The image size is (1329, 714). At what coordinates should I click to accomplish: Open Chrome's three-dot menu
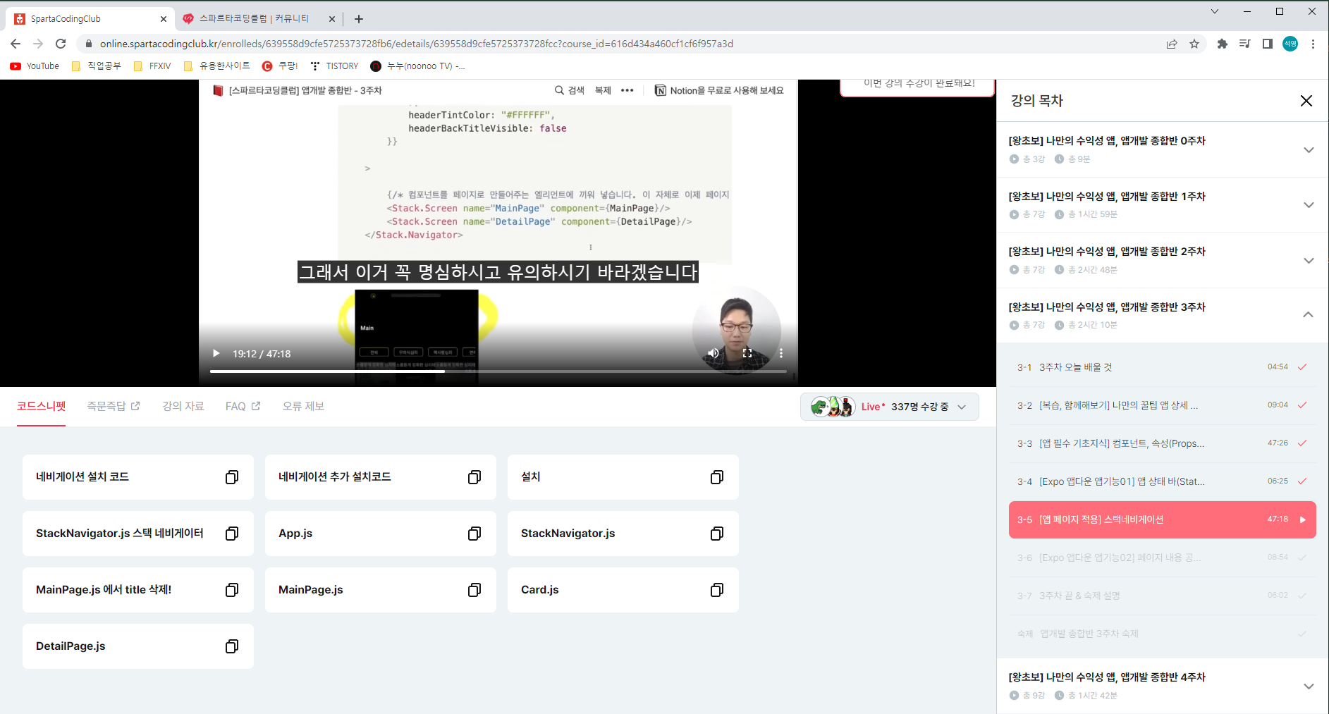click(x=1313, y=44)
